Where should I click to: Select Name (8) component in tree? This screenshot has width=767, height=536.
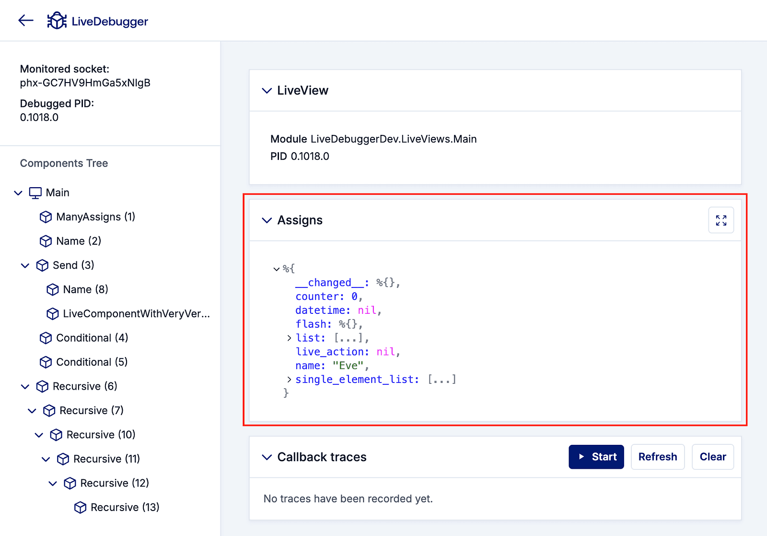tap(85, 289)
